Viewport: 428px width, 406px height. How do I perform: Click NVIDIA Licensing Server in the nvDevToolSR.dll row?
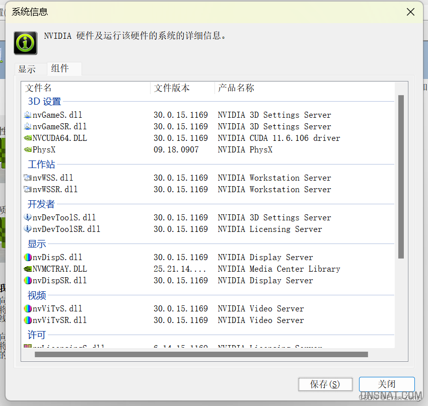coord(270,229)
